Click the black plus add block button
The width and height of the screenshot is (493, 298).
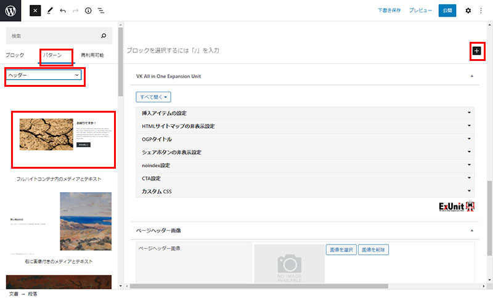click(x=476, y=51)
